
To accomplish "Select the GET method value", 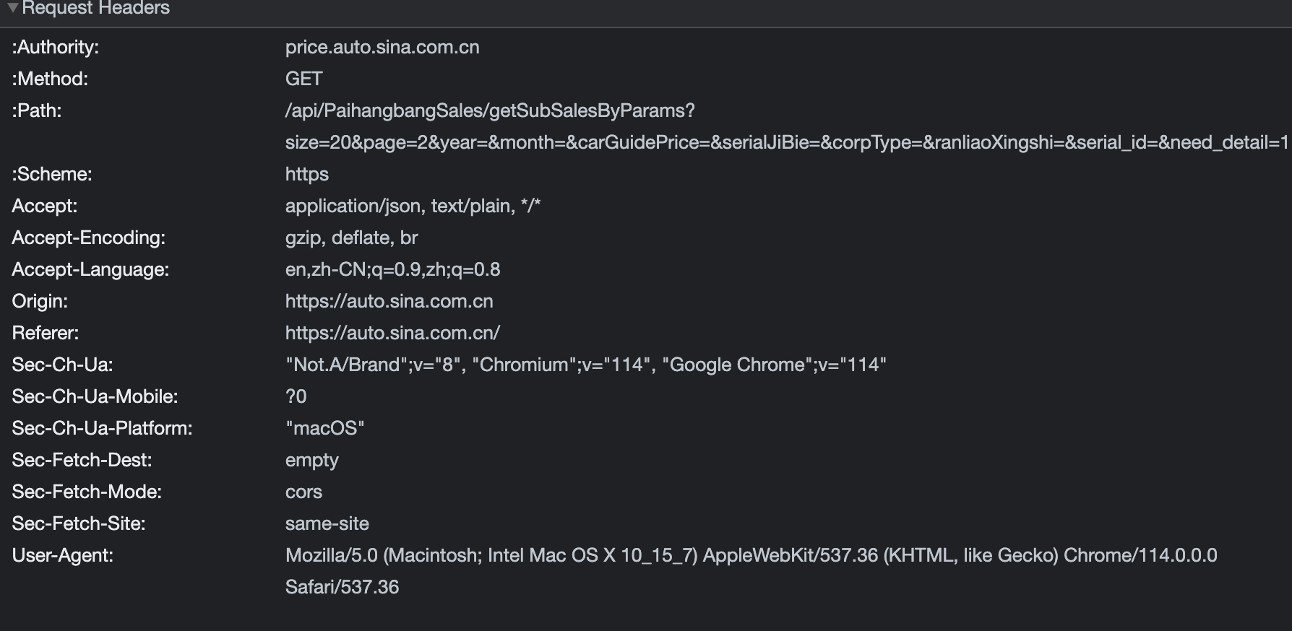I will click(x=304, y=79).
